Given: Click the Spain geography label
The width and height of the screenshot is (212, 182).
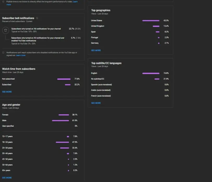Looking at the screenshot, I should (x=93, y=32).
